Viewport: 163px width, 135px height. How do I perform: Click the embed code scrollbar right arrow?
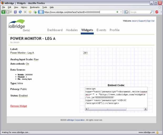tap(146, 109)
